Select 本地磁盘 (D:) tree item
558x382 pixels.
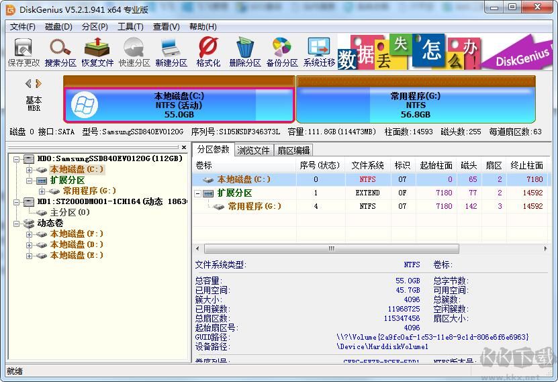pos(77,244)
